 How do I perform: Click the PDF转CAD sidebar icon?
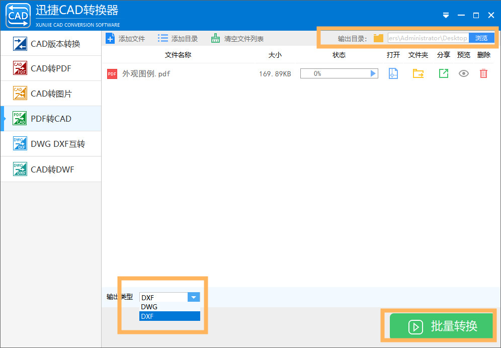click(20, 118)
